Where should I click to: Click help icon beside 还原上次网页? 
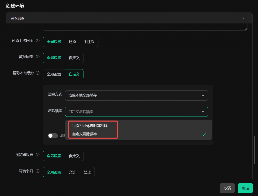38,41
